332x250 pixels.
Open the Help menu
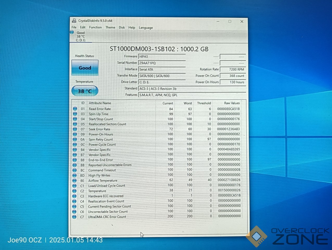click(132, 28)
